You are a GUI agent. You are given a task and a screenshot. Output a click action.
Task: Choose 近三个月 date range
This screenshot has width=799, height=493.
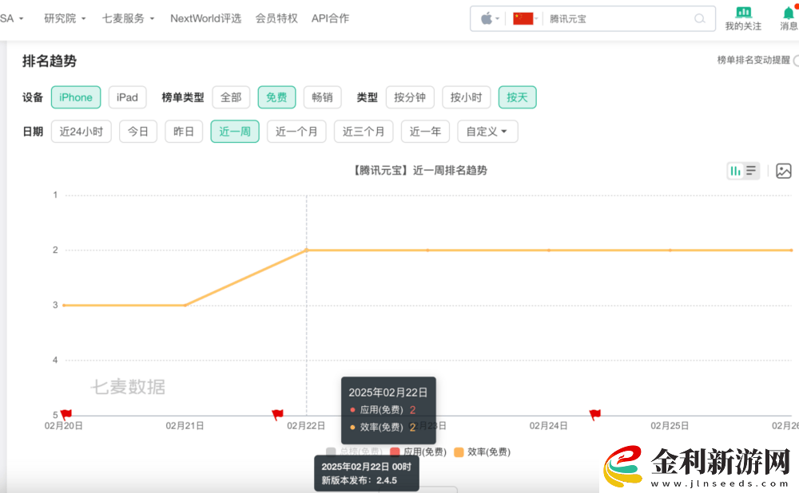pyautogui.click(x=364, y=132)
